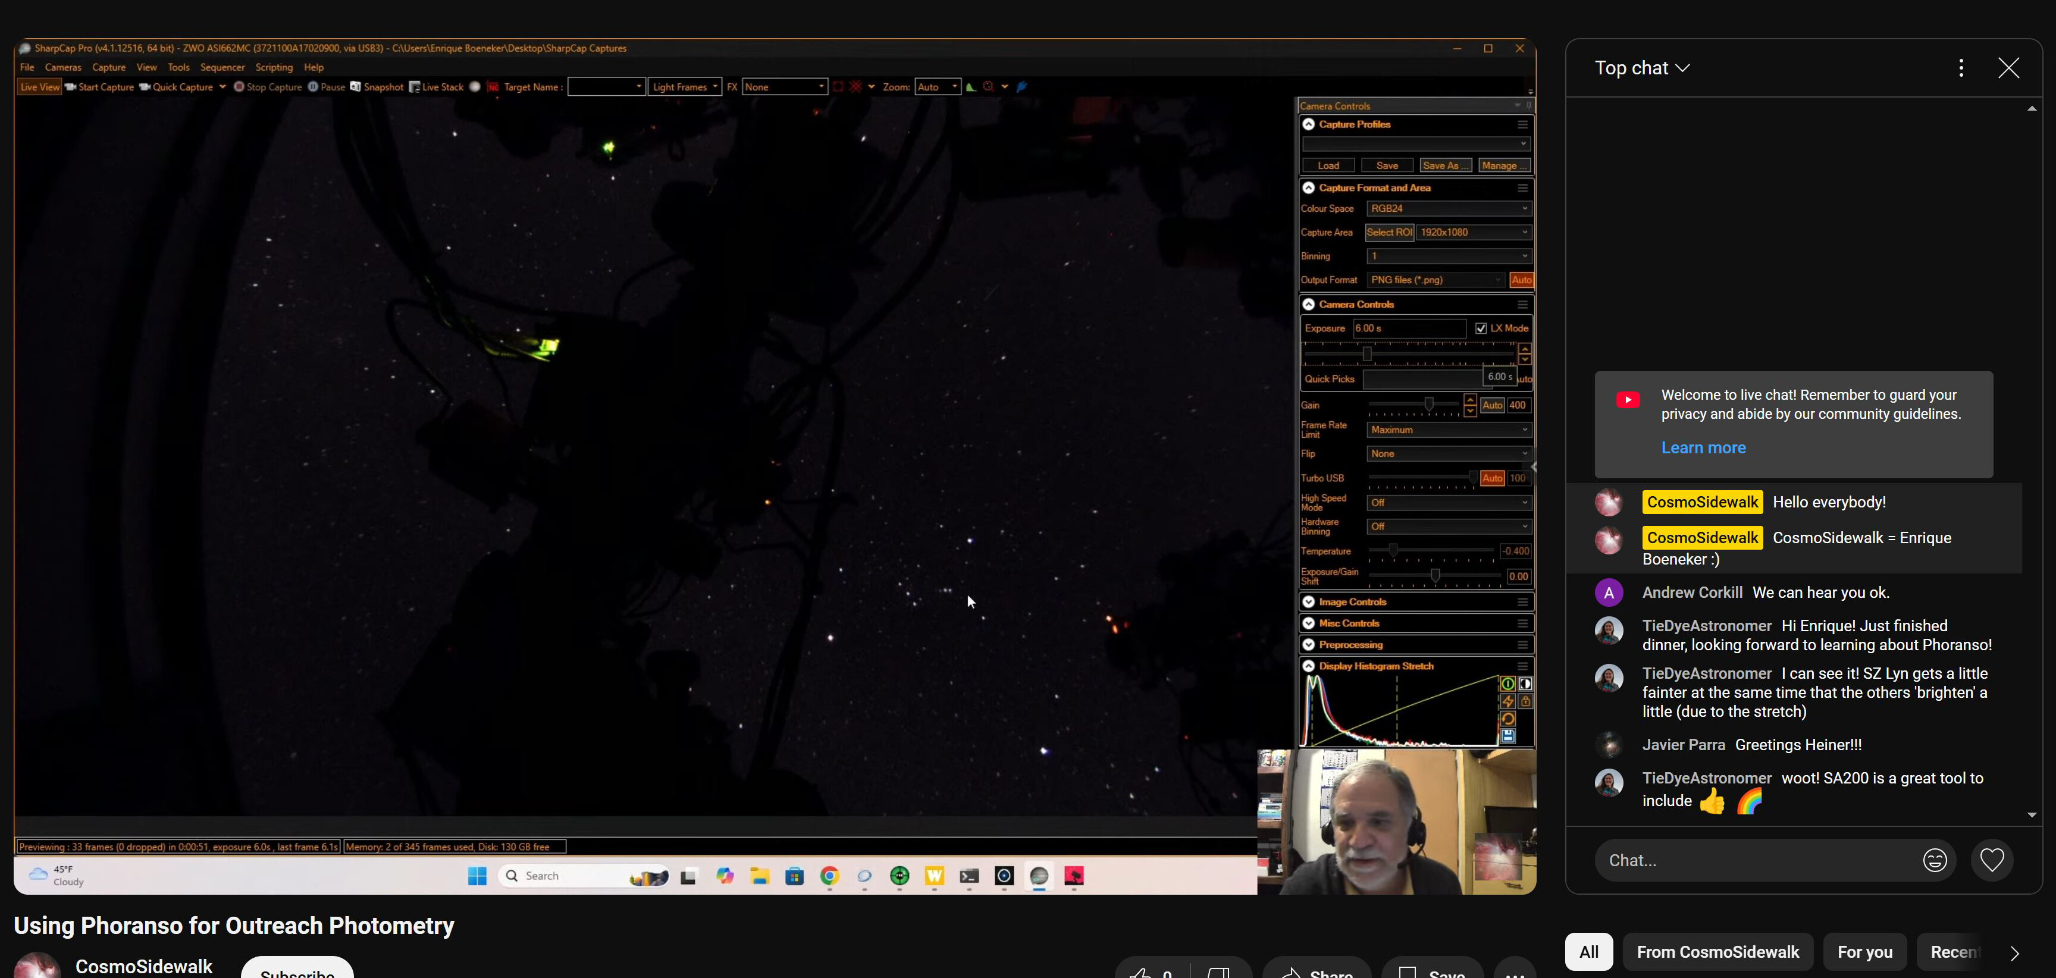Open the terminal icon on the taskbar
Screen dimensions: 2056x978
pos(969,876)
